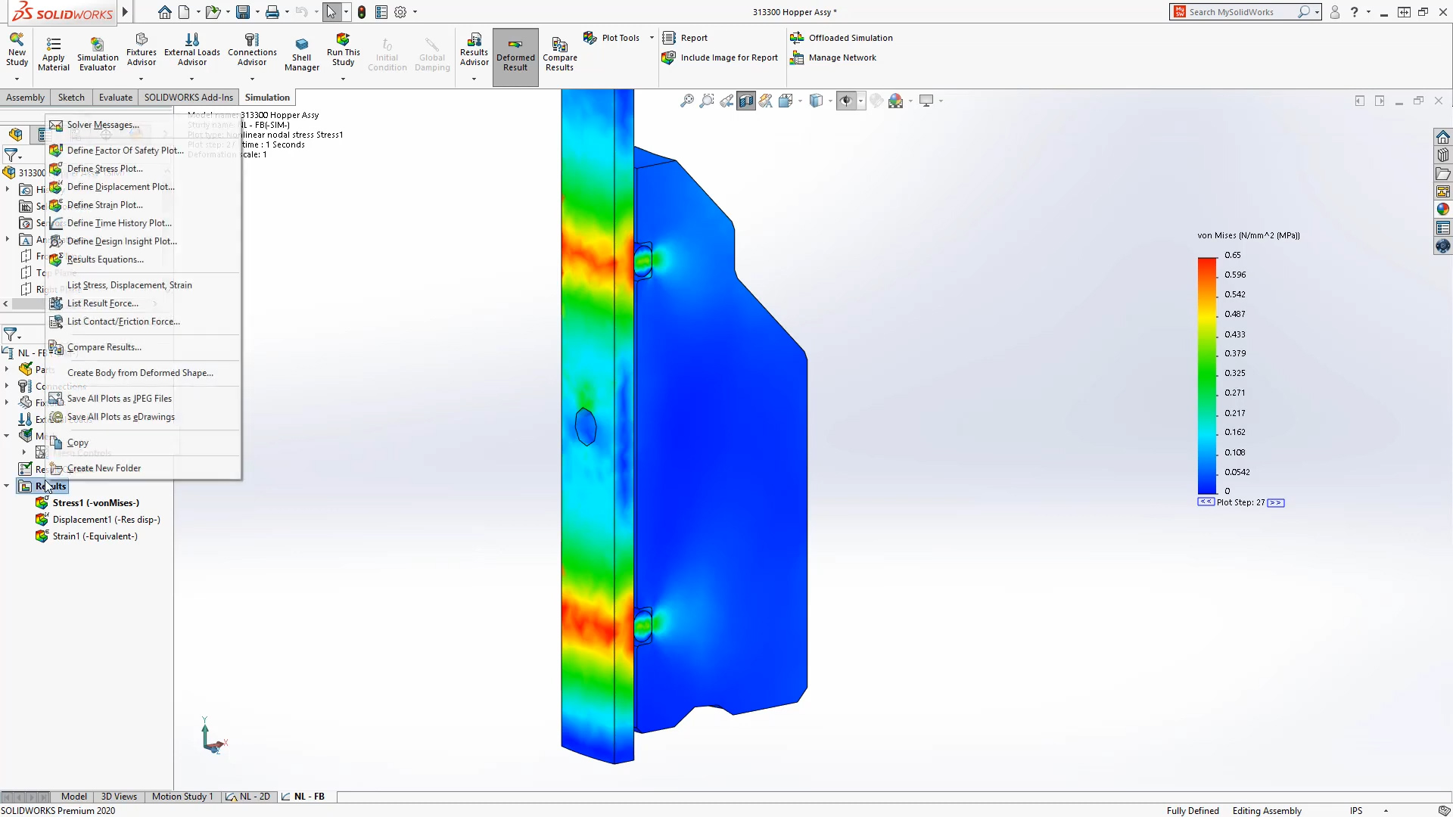Viewport: 1453px width, 817px height.
Task: Generate a Report
Action: pyautogui.click(x=685, y=38)
